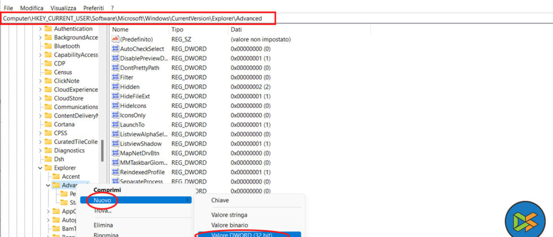Choose Nuovo in the context menu
The height and width of the screenshot is (237, 553).
136,200
